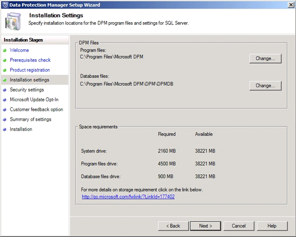Click green bullet beside Prerequisites check
296x237 pixels.
pos(5,60)
